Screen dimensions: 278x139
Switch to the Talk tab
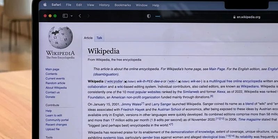click(99, 38)
